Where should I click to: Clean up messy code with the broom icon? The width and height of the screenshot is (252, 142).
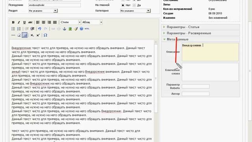click(x=76, y=29)
